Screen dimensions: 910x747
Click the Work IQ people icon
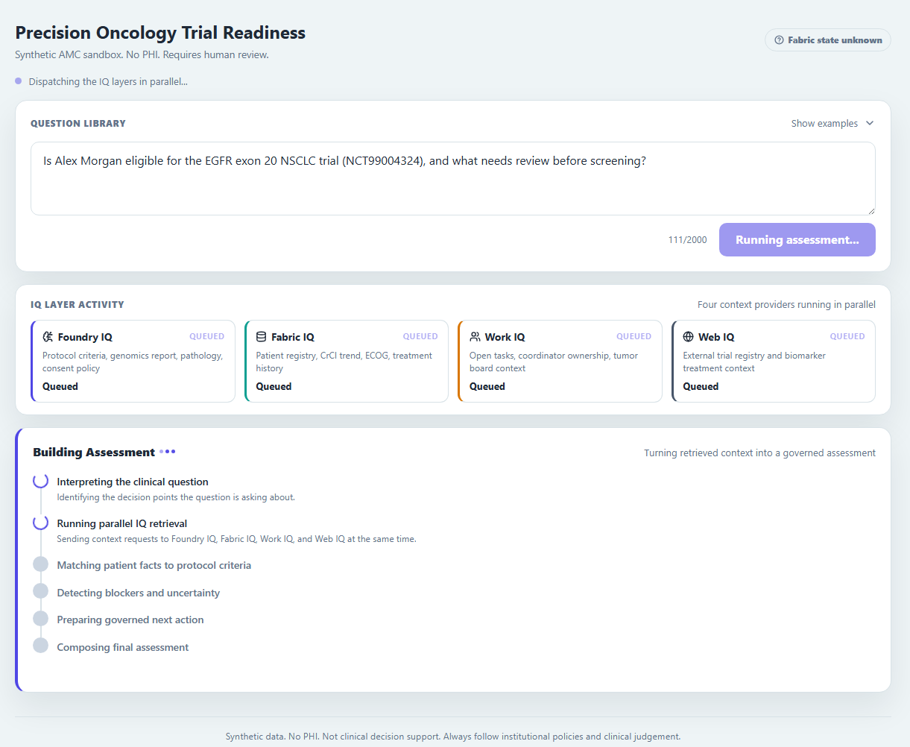click(x=475, y=337)
